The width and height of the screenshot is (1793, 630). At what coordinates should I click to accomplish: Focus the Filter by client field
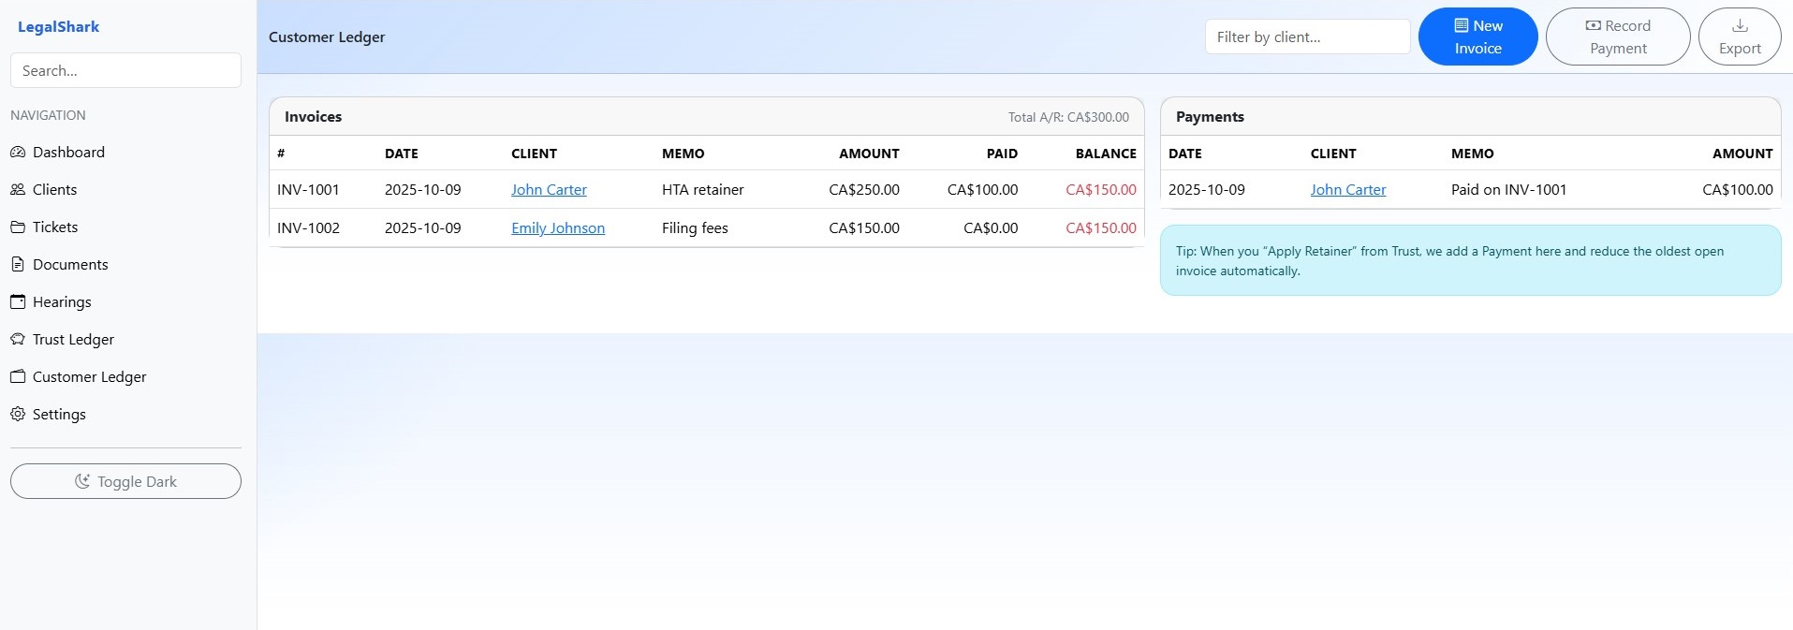point(1307,37)
